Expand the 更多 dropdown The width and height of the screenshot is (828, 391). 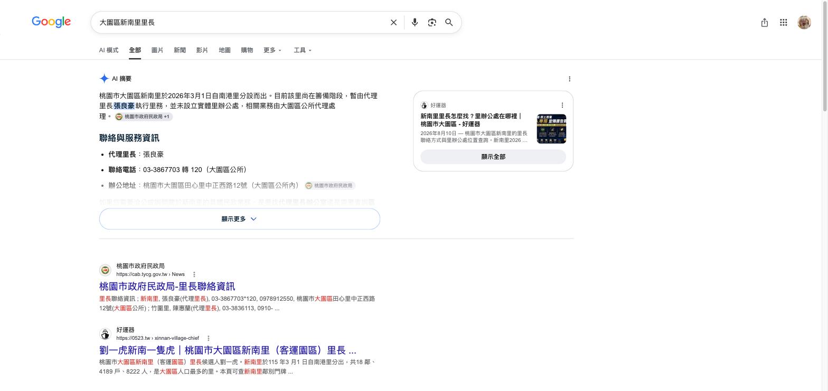coord(272,50)
